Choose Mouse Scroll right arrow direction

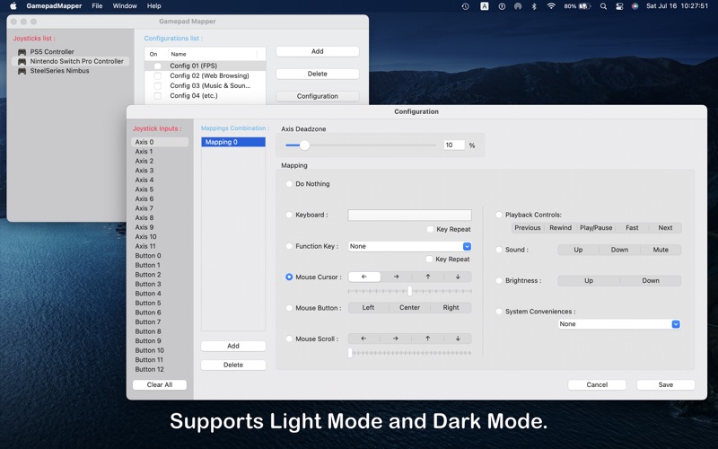[x=396, y=339]
